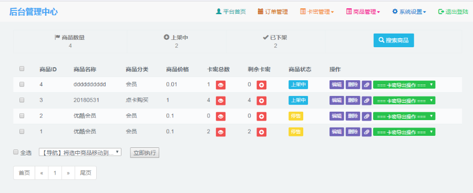
Task: Click 删除 in product ID 1 row
Action: tap(353, 132)
